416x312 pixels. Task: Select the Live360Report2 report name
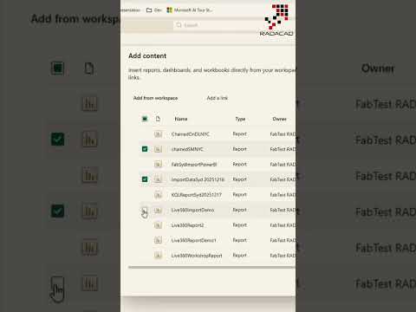click(187, 225)
